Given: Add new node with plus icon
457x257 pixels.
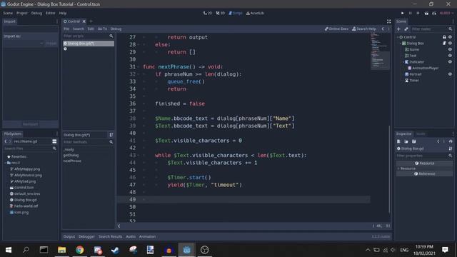Looking at the screenshot, I should point(398,29).
